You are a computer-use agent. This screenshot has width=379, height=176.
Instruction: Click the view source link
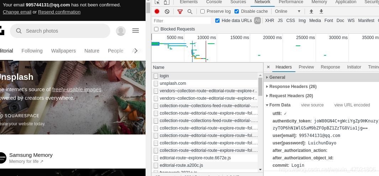[312, 105]
